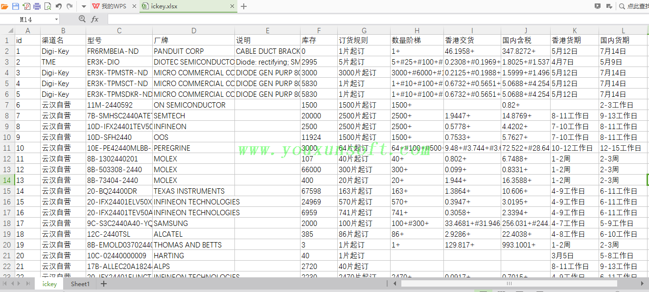Click cell 12-15工作日

point(624,148)
